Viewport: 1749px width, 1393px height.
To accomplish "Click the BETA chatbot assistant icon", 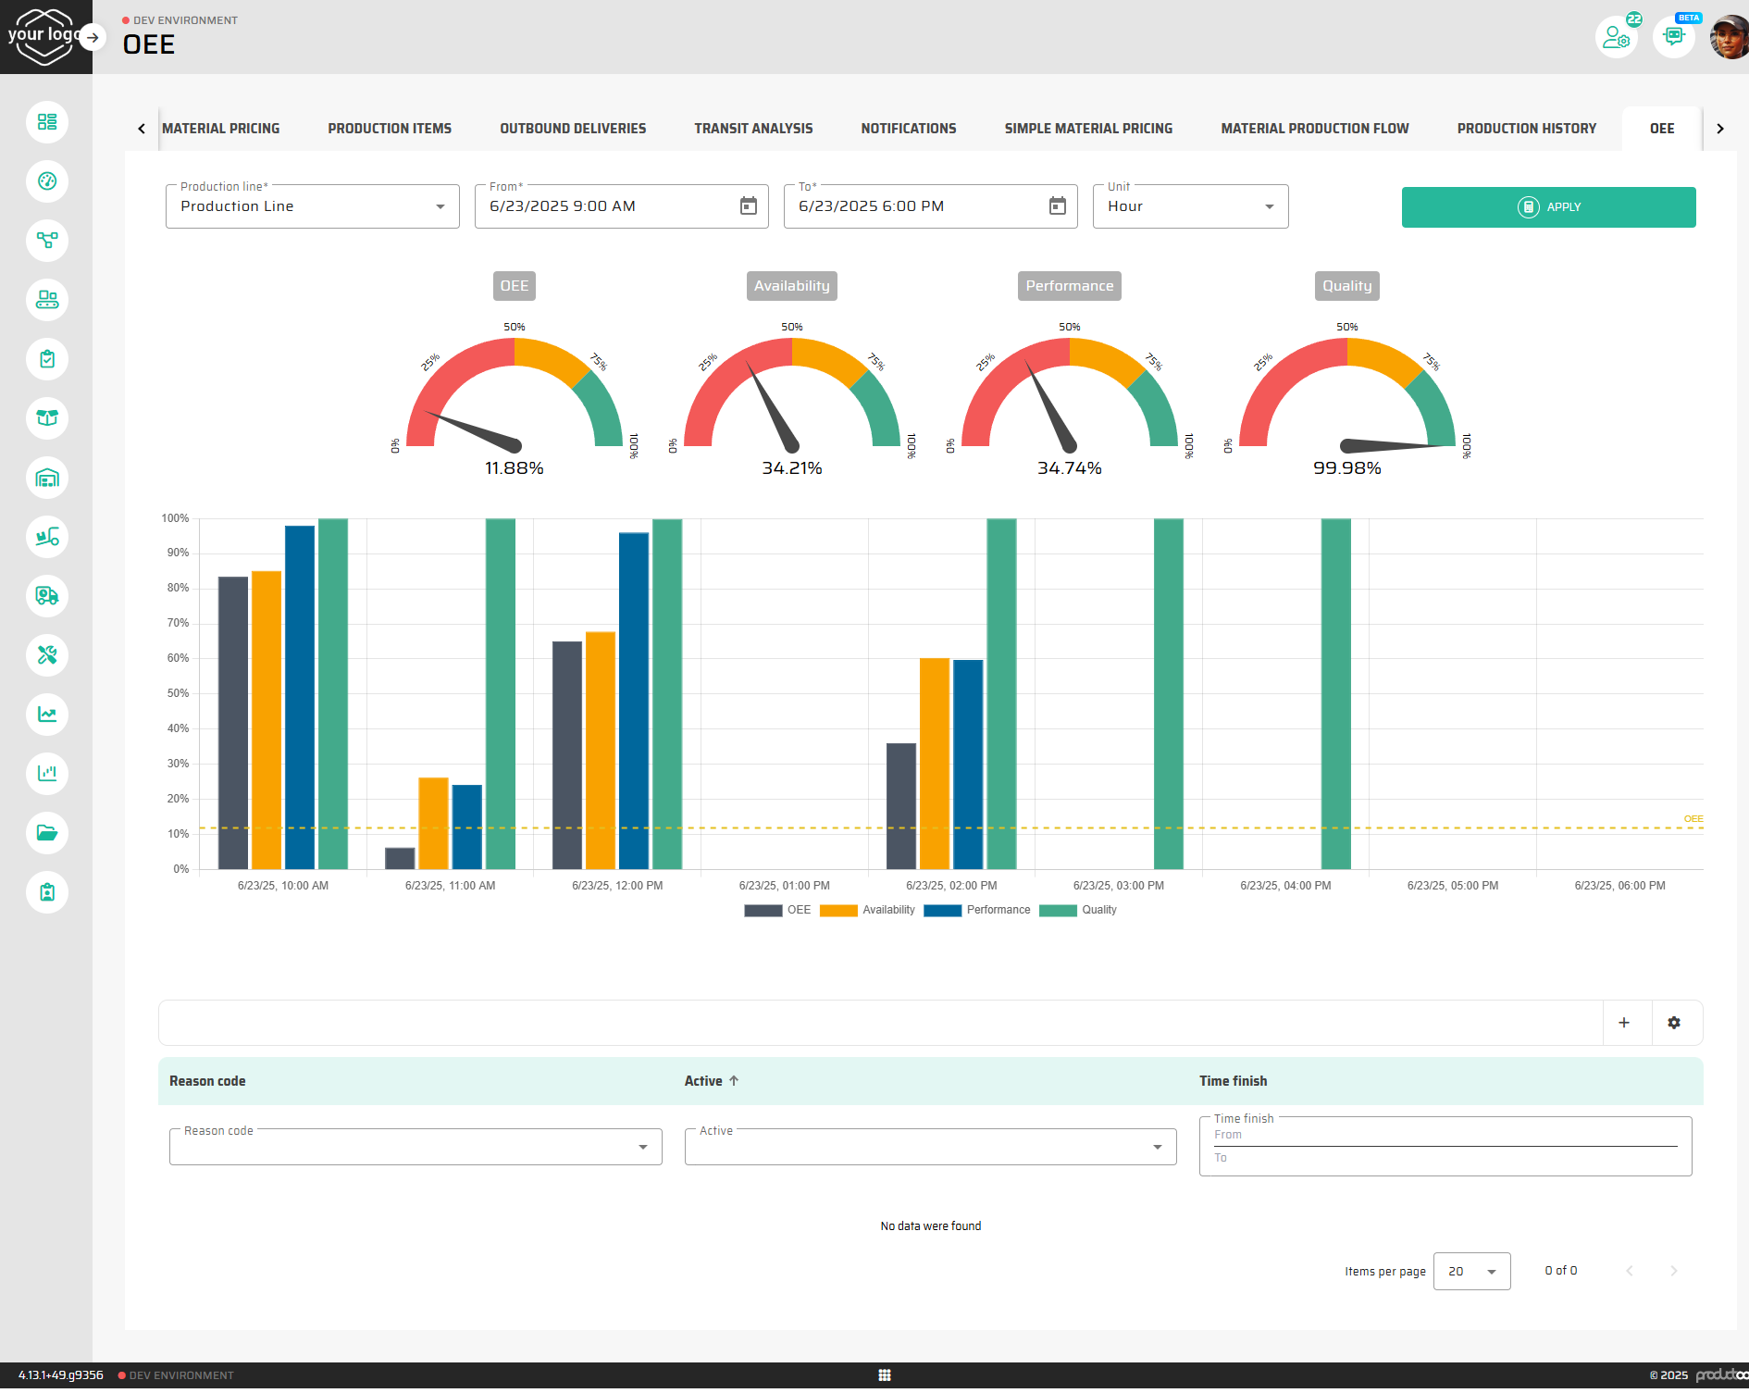I will pyautogui.click(x=1673, y=37).
